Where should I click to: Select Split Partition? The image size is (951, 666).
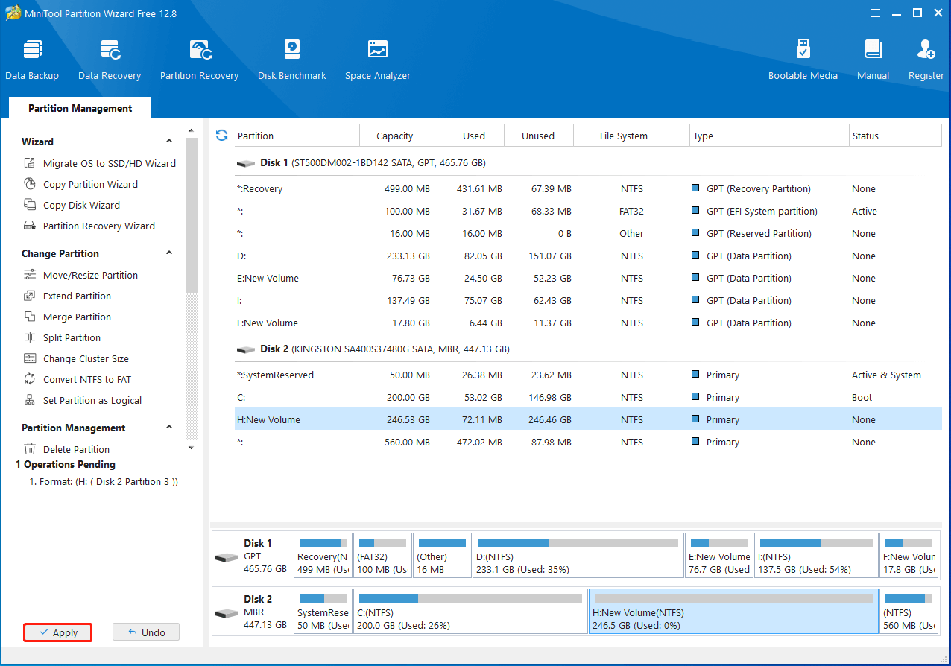click(63, 337)
